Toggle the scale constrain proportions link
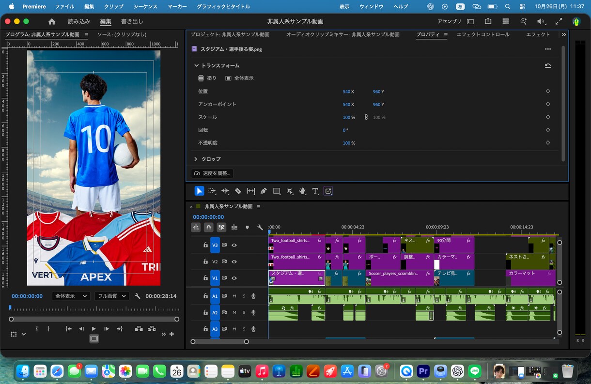The image size is (591, 384). [x=366, y=117]
